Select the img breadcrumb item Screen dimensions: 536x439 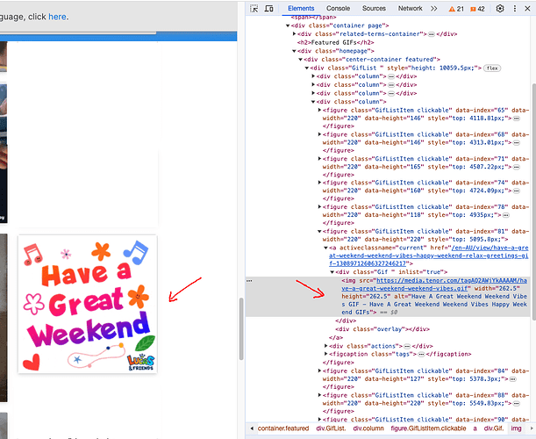[x=516, y=428]
